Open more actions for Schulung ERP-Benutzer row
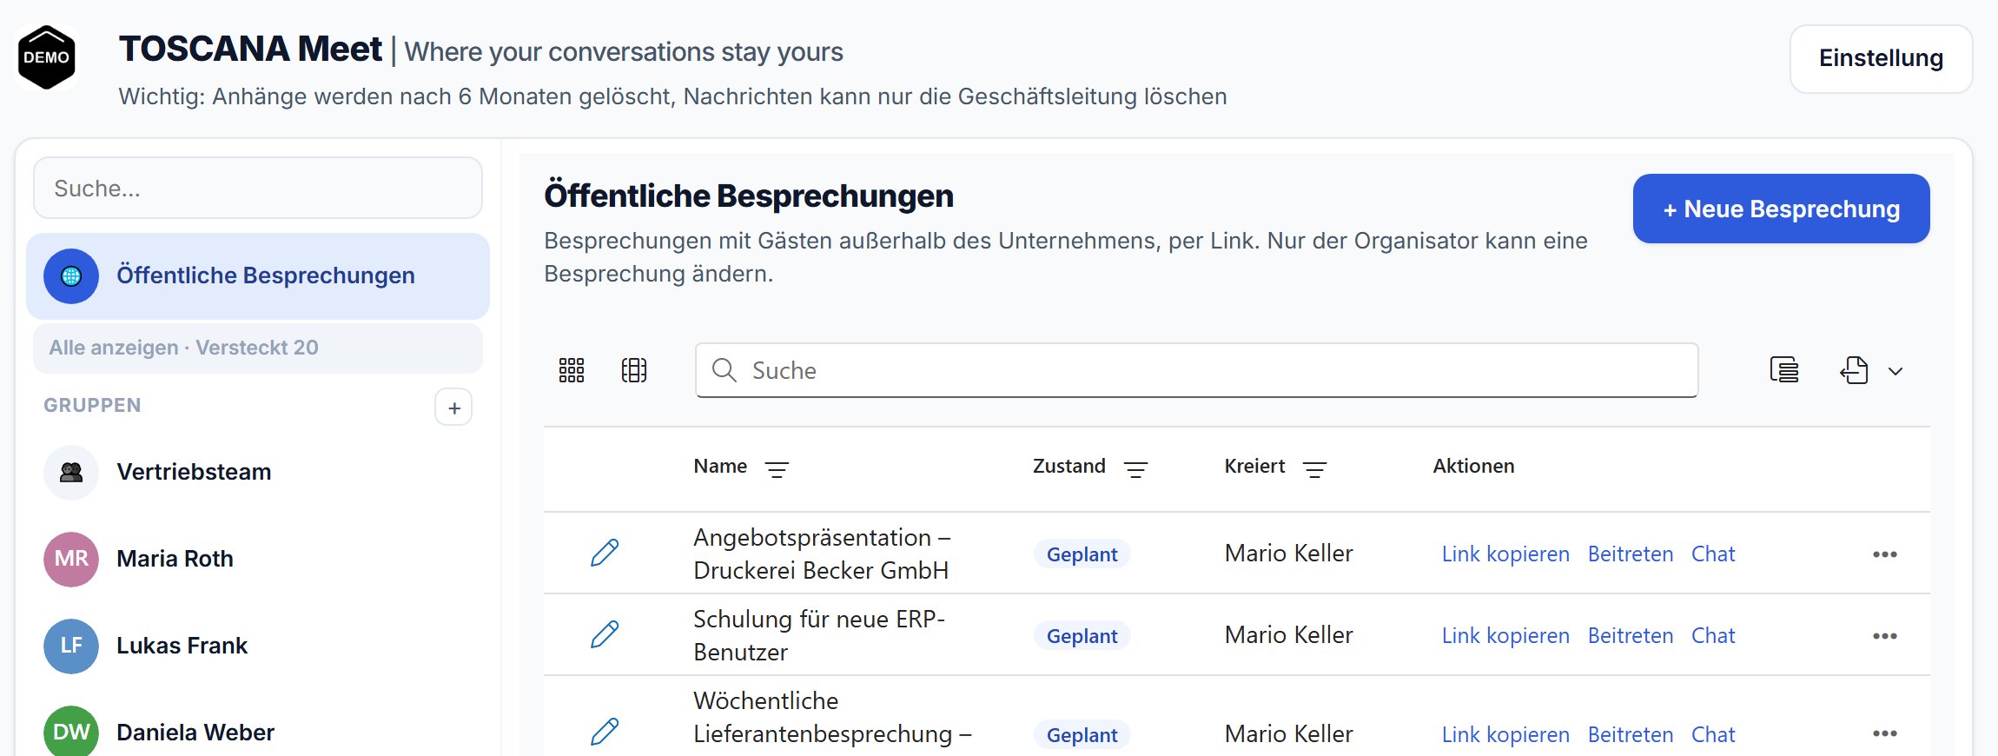Screen dimensions: 1998x756 pyautogui.click(x=1884, y=635)
